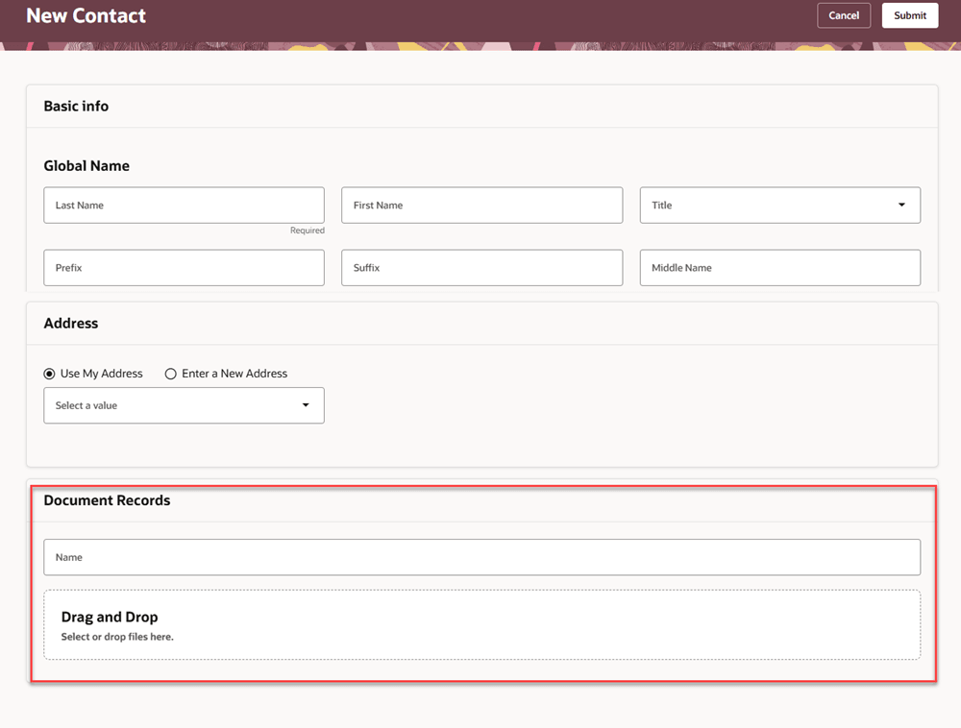The width and height of the screenshot is (961, 728).
Task: Focus the Last Name input field
Action: pyautogui.click(x=184, y=206)
